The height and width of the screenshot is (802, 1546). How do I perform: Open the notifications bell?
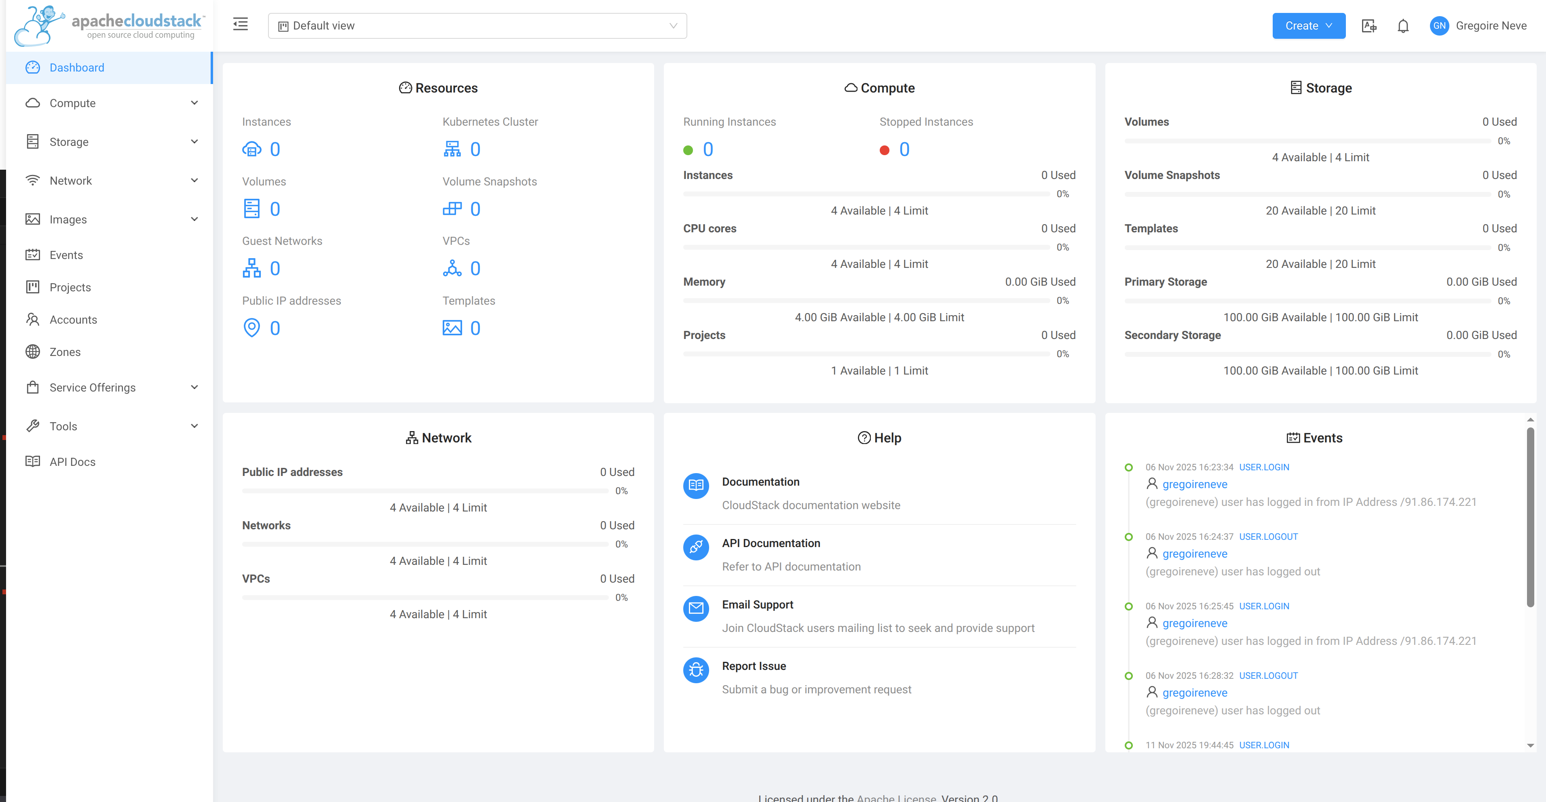(x=1404, y=26)
